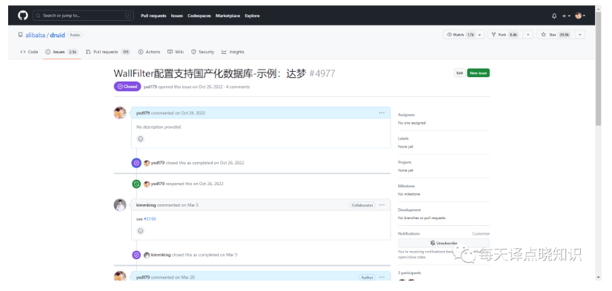Click the green New issue button
This screenshot has width=612, height=291.
[x=478, y=73]
